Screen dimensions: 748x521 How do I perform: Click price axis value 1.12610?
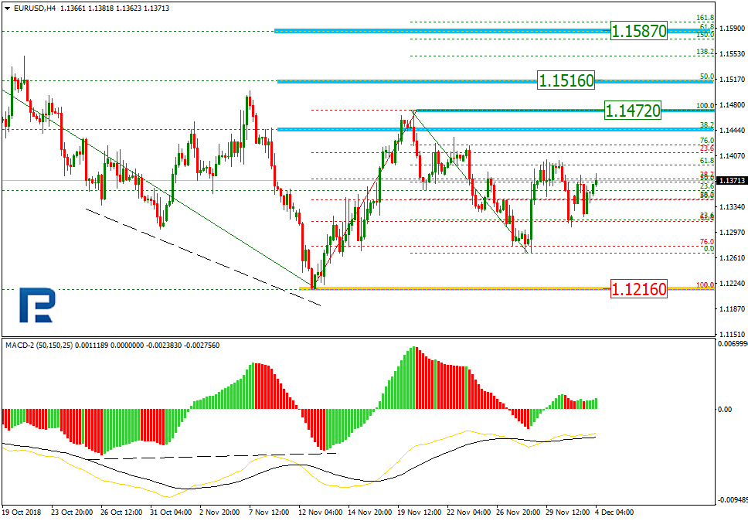(733, 258)
